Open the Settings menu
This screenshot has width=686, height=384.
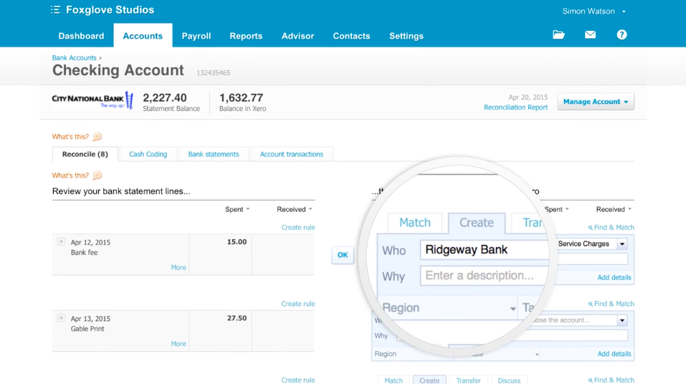coord(406,36)
